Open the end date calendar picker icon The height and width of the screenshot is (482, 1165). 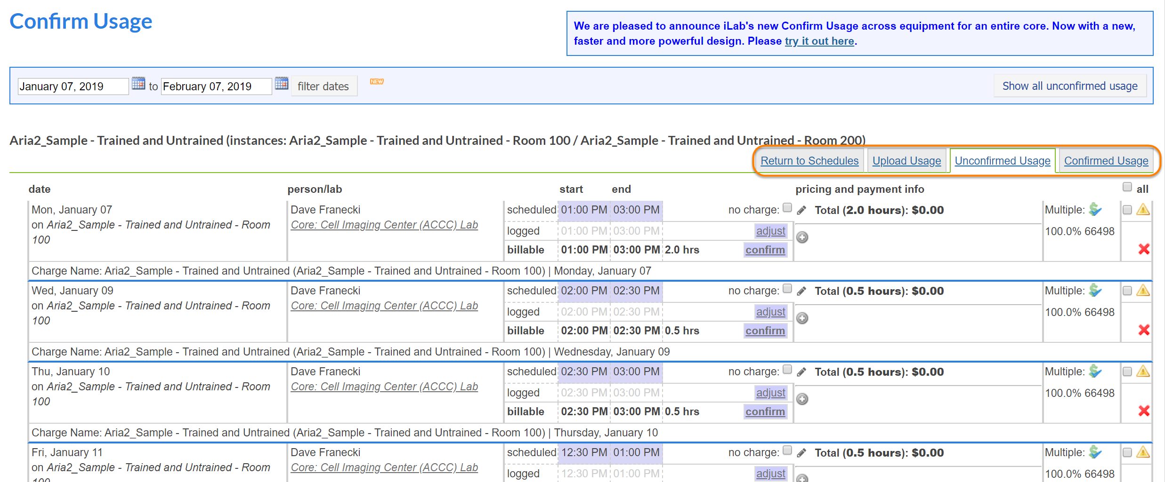(x=282, y=84)
